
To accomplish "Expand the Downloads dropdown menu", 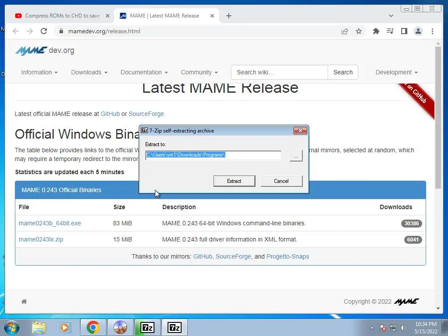I will pyautogui.click(x=89, y=72).
